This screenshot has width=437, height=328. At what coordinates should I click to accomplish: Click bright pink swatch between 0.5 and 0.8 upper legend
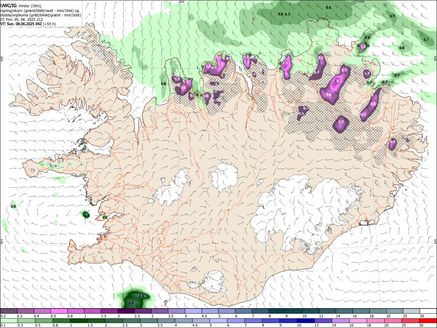[59, 311]
